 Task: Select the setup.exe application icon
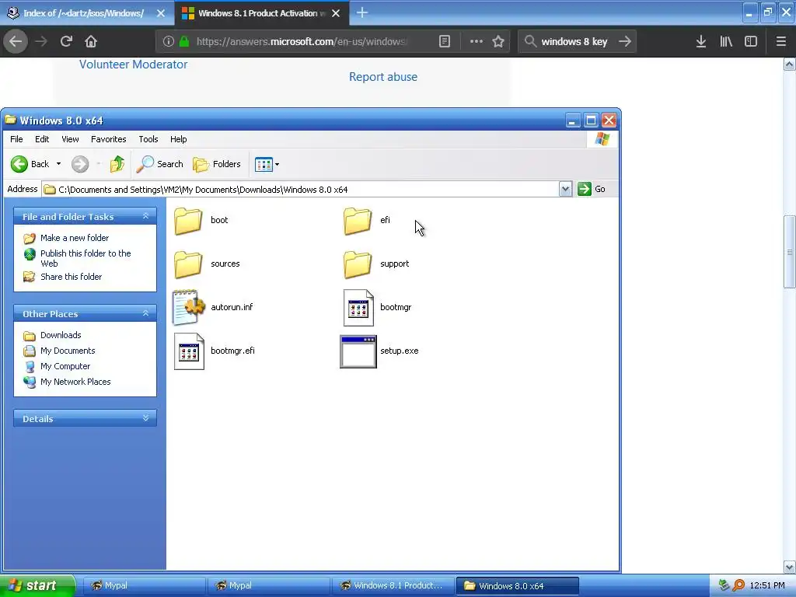(x=358, y=351)
